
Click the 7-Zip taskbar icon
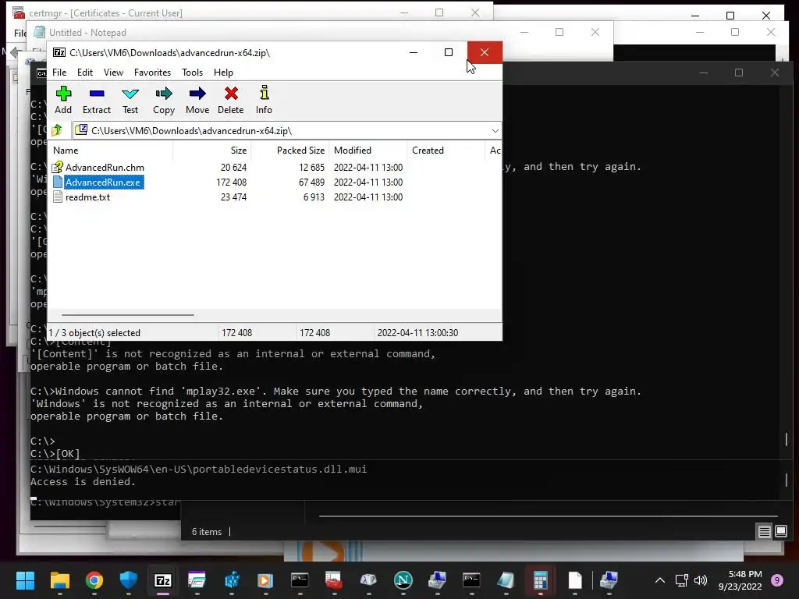pos(162,580)
